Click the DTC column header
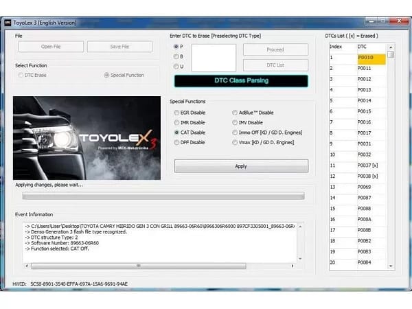The width and height of the screenshot is (412, 309). 371,47
